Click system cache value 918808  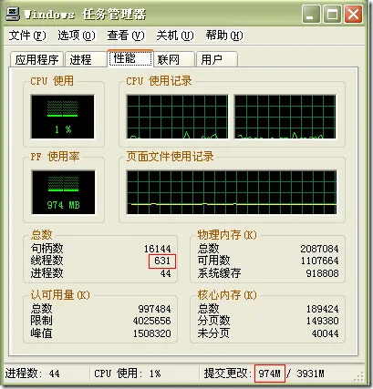point(322,273)
